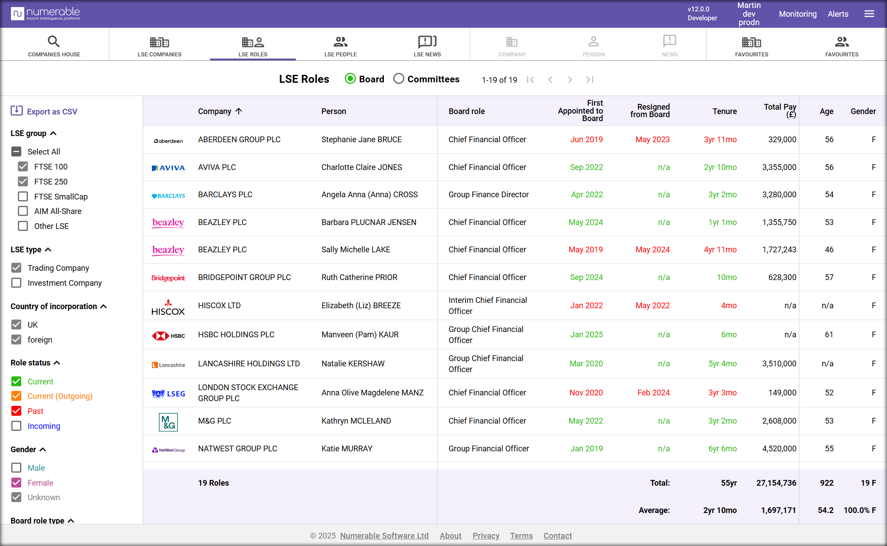The image size is (887, 546).
Task: Click the HSBC company logo
Action: coord(168,336)
